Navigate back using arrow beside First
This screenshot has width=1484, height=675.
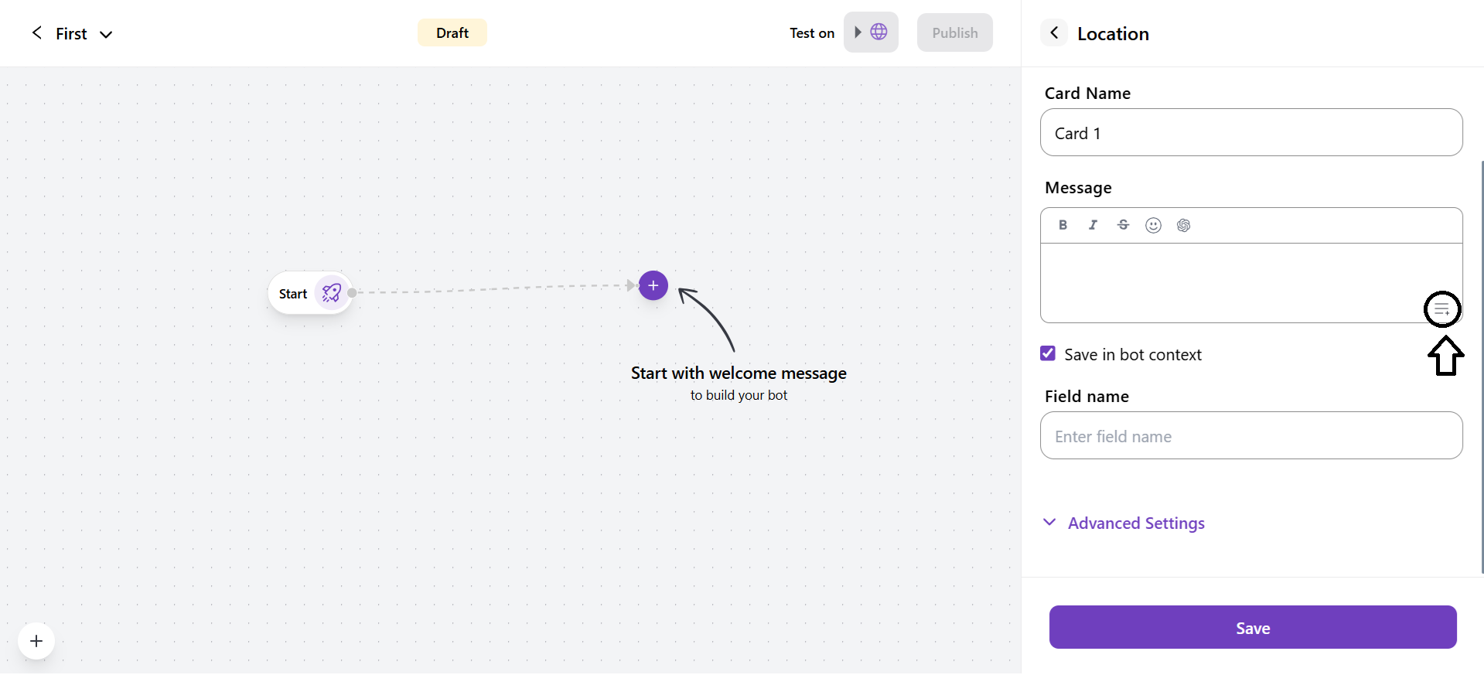tap(36, 32)
